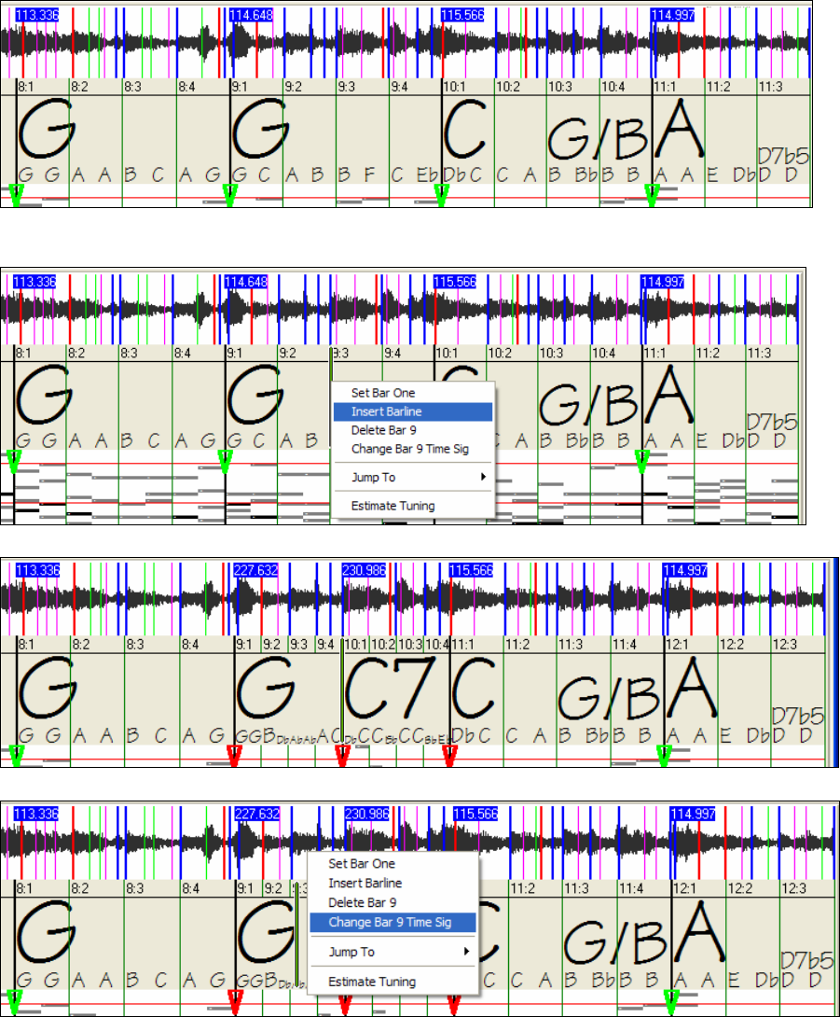840x1017 pixels.
Task: Click red triangle marker at bar 11:1, third panel
Action: pyautogui.click(x=449, y=756)
